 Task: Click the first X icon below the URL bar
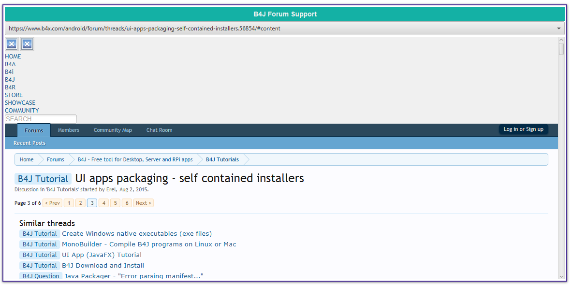click(12, 44)
